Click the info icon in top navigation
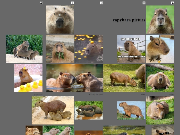Image resolution: width=180 pixels, height=135 pixels. coord(101,3)
